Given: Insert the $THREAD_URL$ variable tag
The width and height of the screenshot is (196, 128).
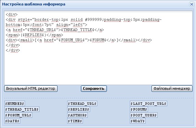Looking at the screenshot, I should 82,103.
